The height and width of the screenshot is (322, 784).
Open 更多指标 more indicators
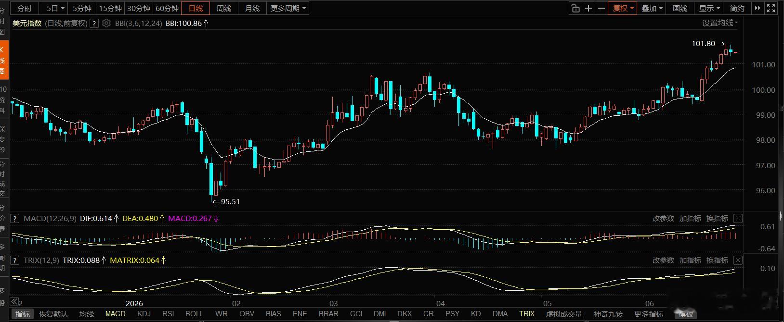(x=649, y=314)
